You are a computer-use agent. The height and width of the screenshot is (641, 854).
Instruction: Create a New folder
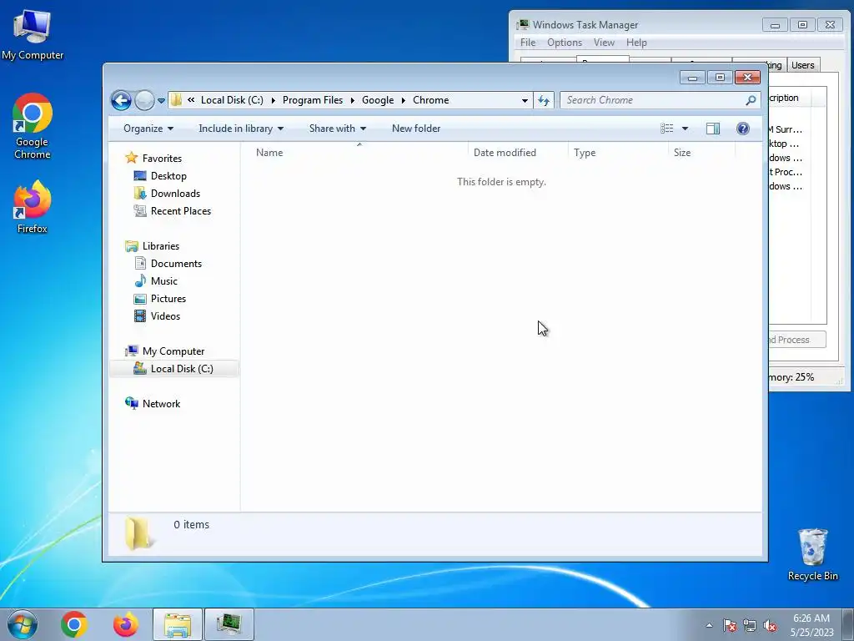point(416,129)
